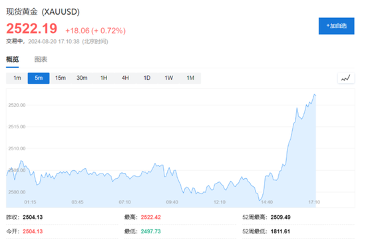Click the 52周最低 value 1811.61
Screen dimensions: 366x242
click(x=280, y=231)
